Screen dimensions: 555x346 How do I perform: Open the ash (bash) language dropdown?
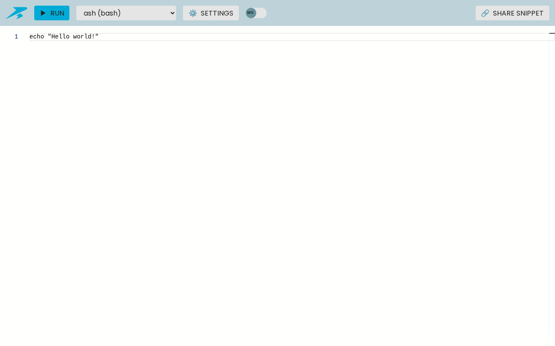coord(126,13)
